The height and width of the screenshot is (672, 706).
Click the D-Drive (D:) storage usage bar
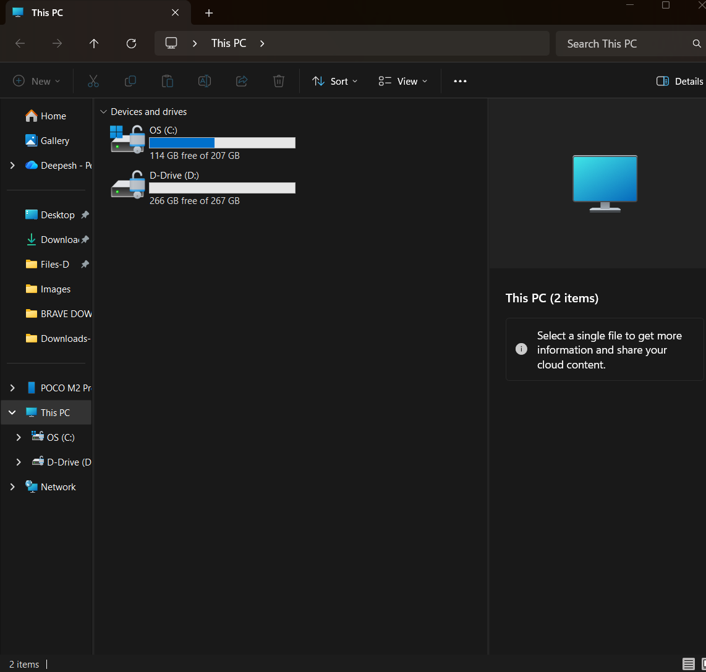223,188
